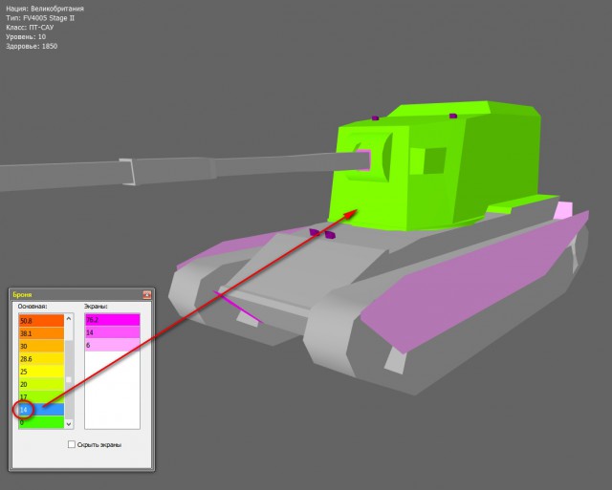Select the 76.2 screen armor entry
The width and height of the screenshot is (612, 490).
point(113,320)
